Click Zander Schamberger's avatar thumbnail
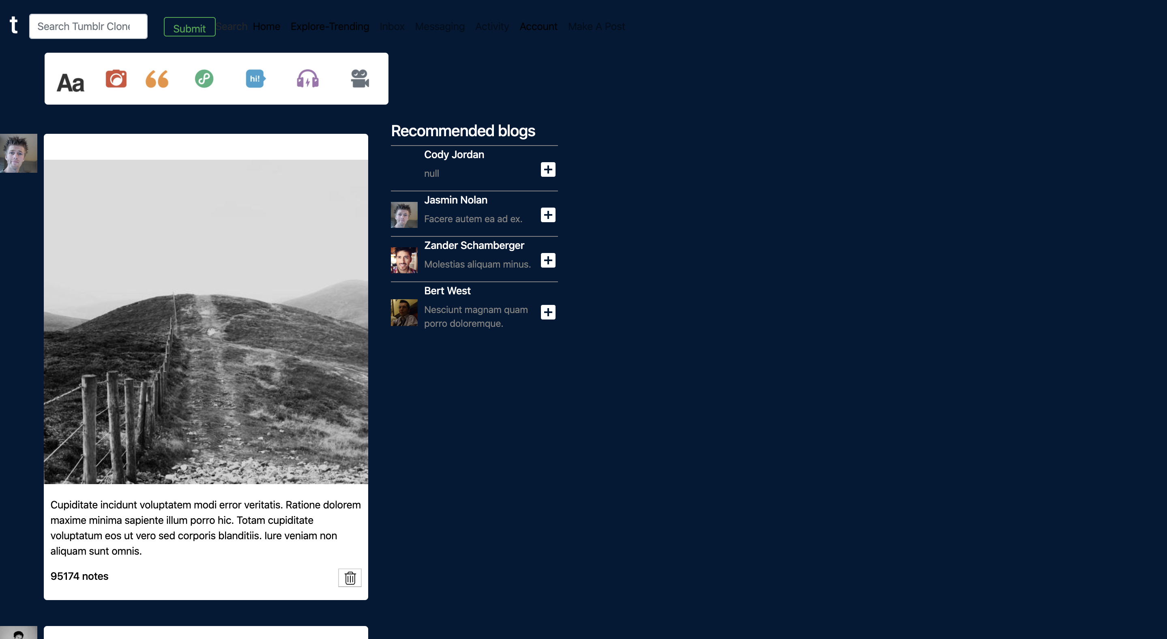This screenshot has height=639, width=1167. [x=403, y=260]
